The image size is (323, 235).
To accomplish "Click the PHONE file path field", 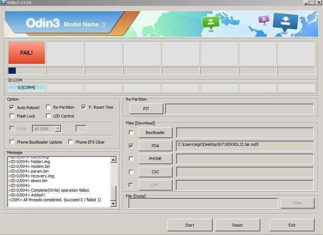I will (x=245, y=159).
